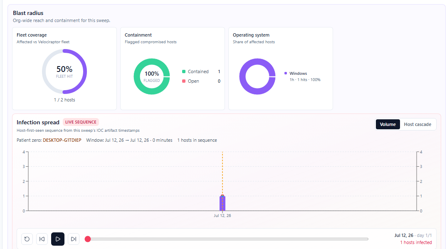Toggle the Open legend pink swatch
Viewport: 447px width, 249px height.
tap(184, 81)
